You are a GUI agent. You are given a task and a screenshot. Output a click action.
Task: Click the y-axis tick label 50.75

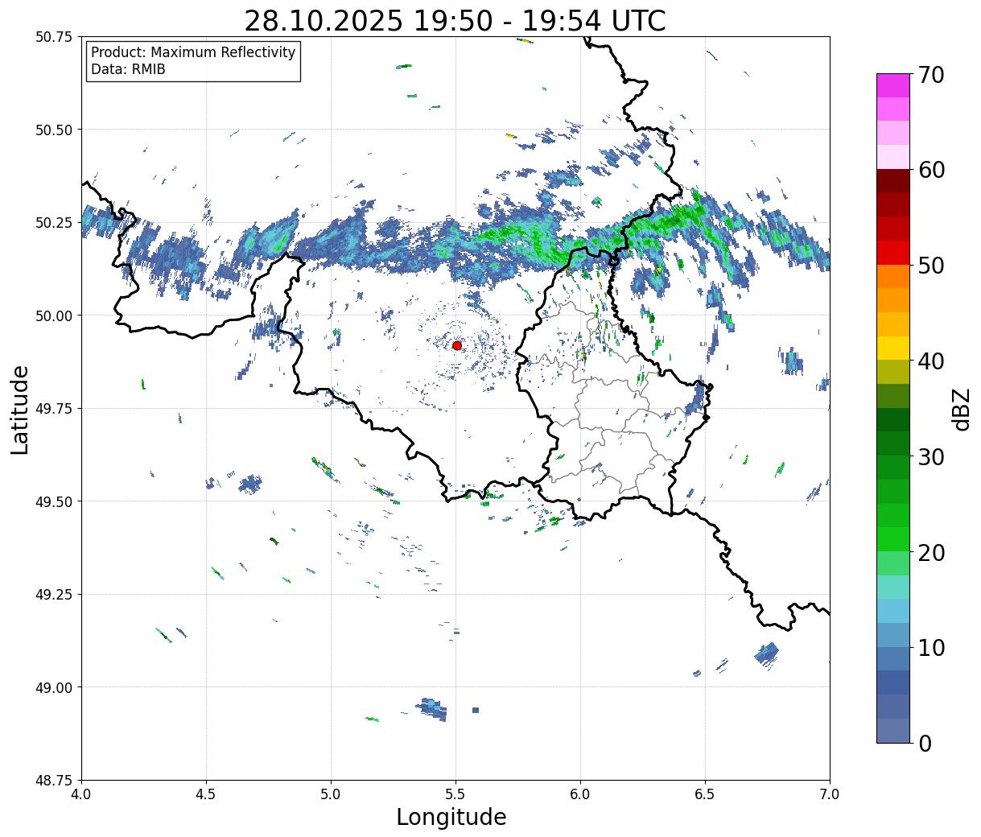point(54,37)
